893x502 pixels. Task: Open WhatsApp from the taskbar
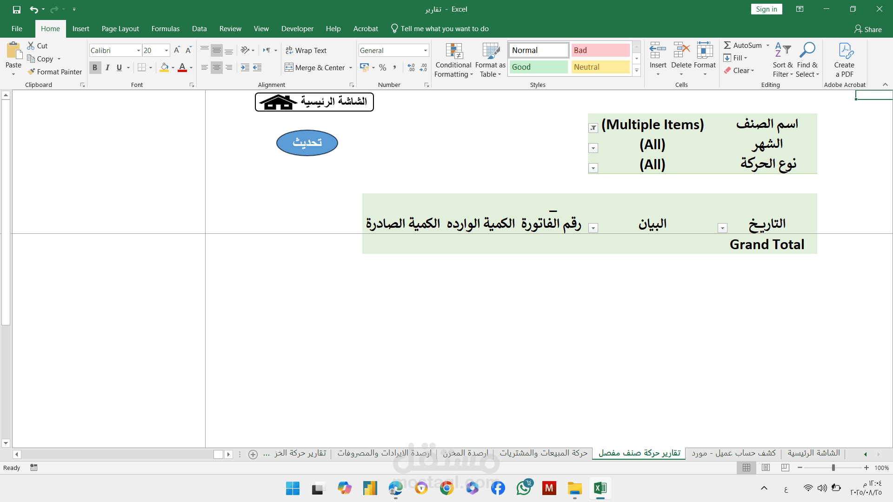[524, 488]
